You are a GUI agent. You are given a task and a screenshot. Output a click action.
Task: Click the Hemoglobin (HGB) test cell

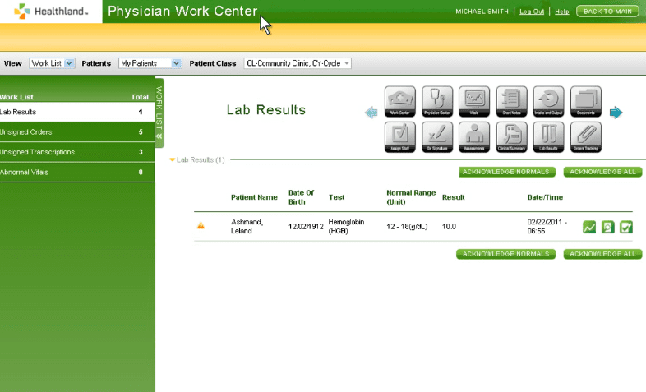pos(346,227)
